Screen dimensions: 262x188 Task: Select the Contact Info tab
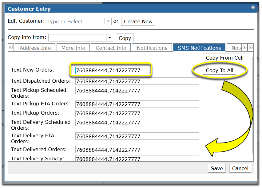pyautogui.click(x=111, y=48)
